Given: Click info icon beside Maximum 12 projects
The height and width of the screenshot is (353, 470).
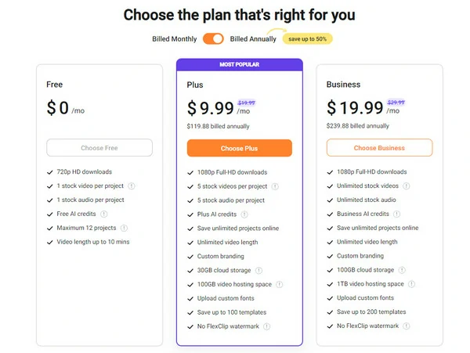Looking at the screenshot, I should 124,228.
